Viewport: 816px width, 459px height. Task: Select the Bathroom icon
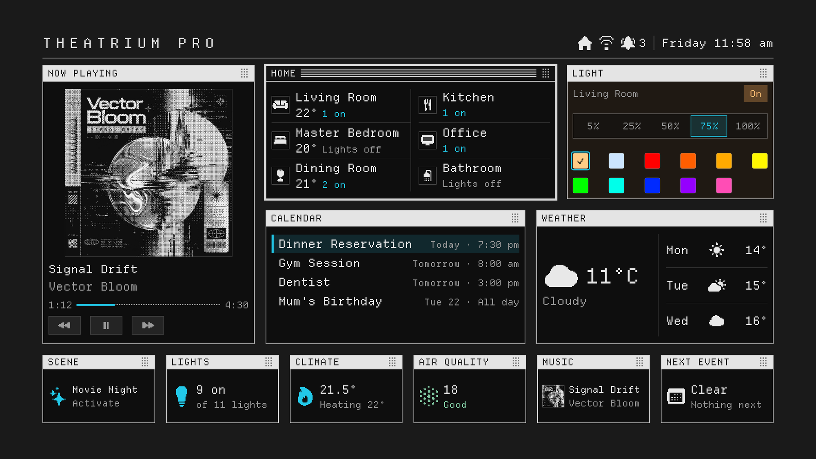(428, 176)
